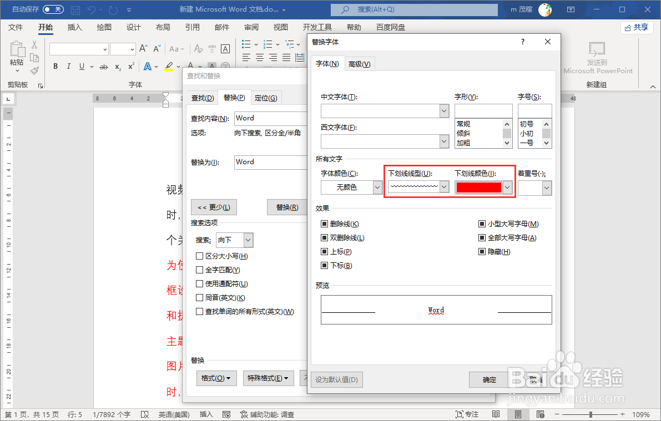661x421 pixels.
Task: Click the Replace button
Action: (287, 207)
